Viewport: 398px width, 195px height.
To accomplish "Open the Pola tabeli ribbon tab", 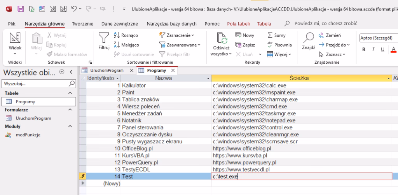I will 238,24.
